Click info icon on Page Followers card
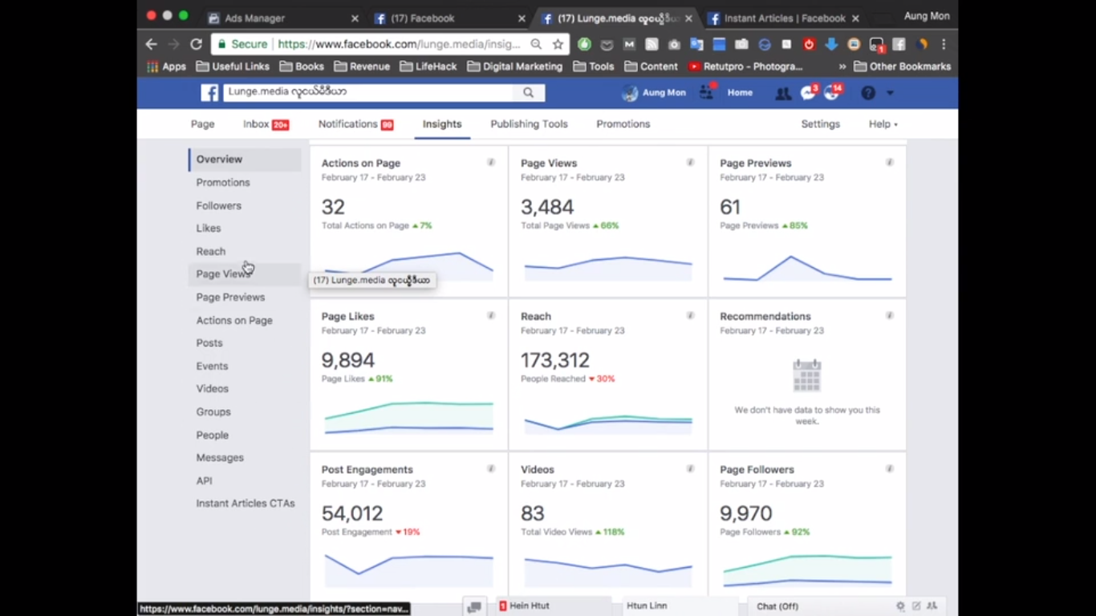The width and height of the screenshot is (1096, 616). point(889,469)
